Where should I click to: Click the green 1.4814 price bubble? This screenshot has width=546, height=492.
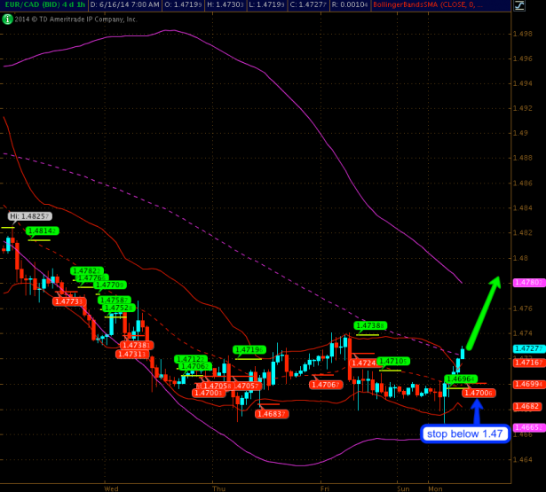point(43,230)
